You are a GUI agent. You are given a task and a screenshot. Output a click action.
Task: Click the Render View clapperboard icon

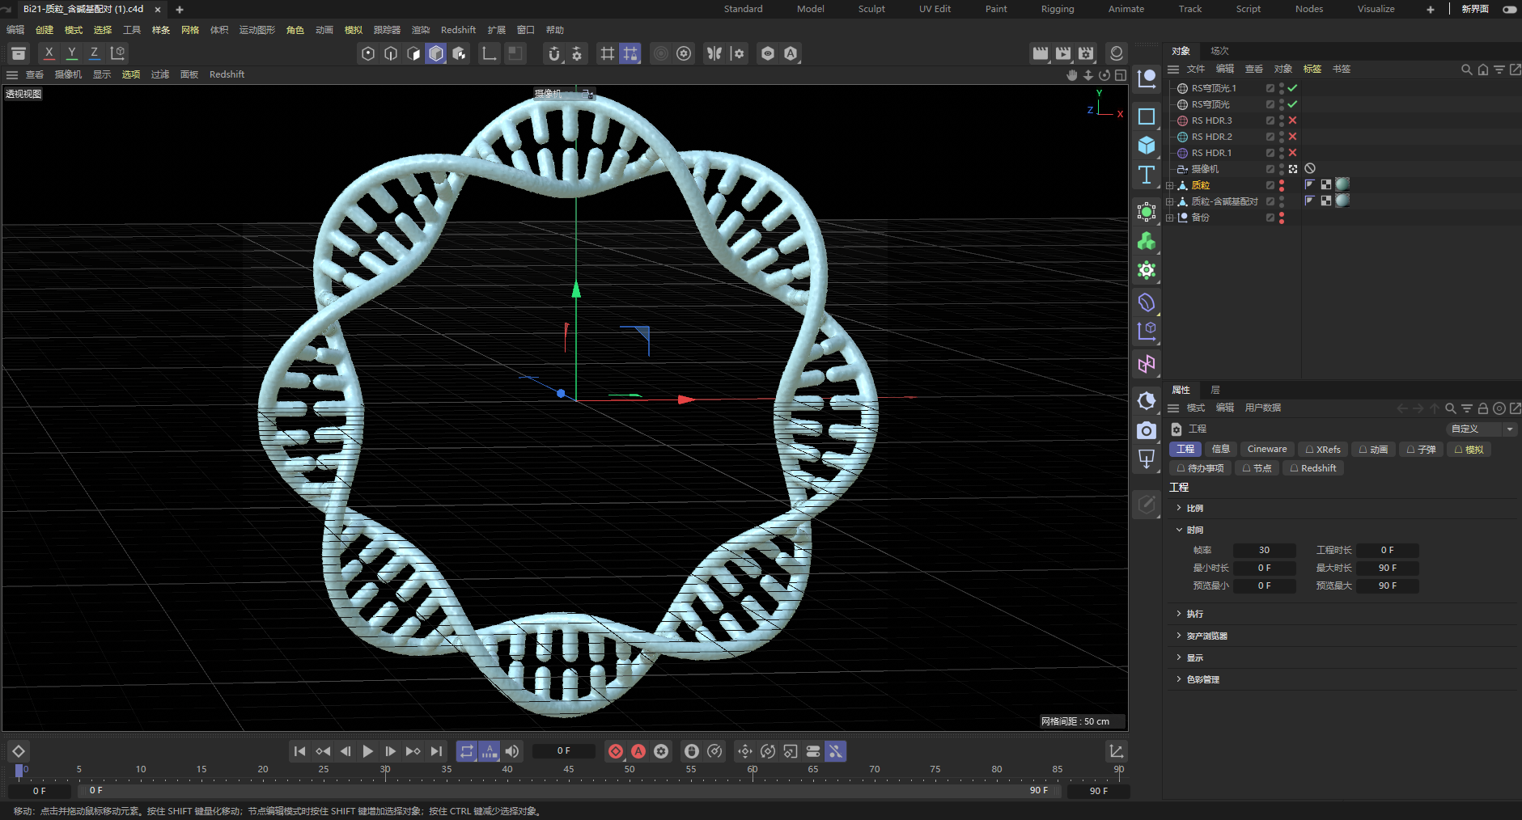[1041, 53]
